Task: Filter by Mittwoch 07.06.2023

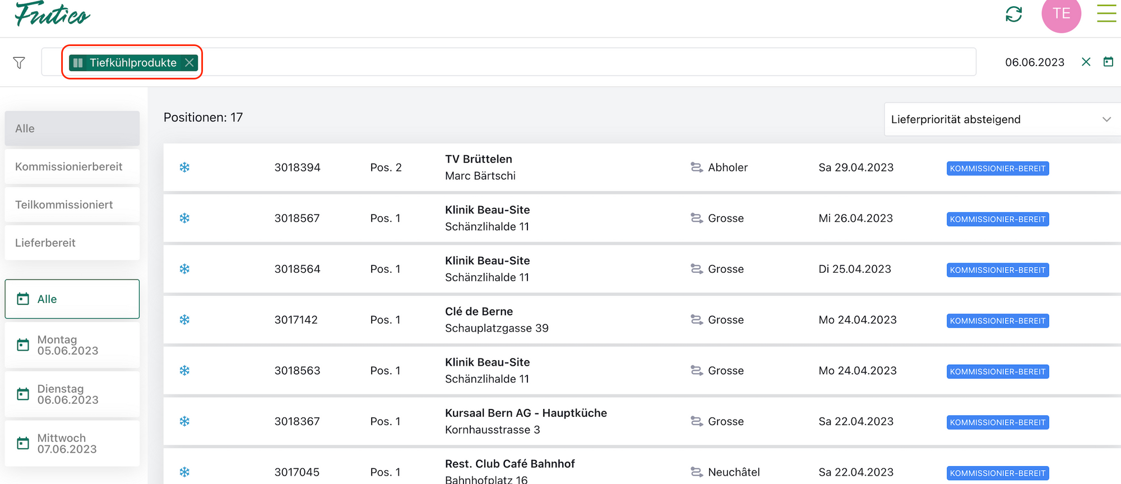Action: 72,444
